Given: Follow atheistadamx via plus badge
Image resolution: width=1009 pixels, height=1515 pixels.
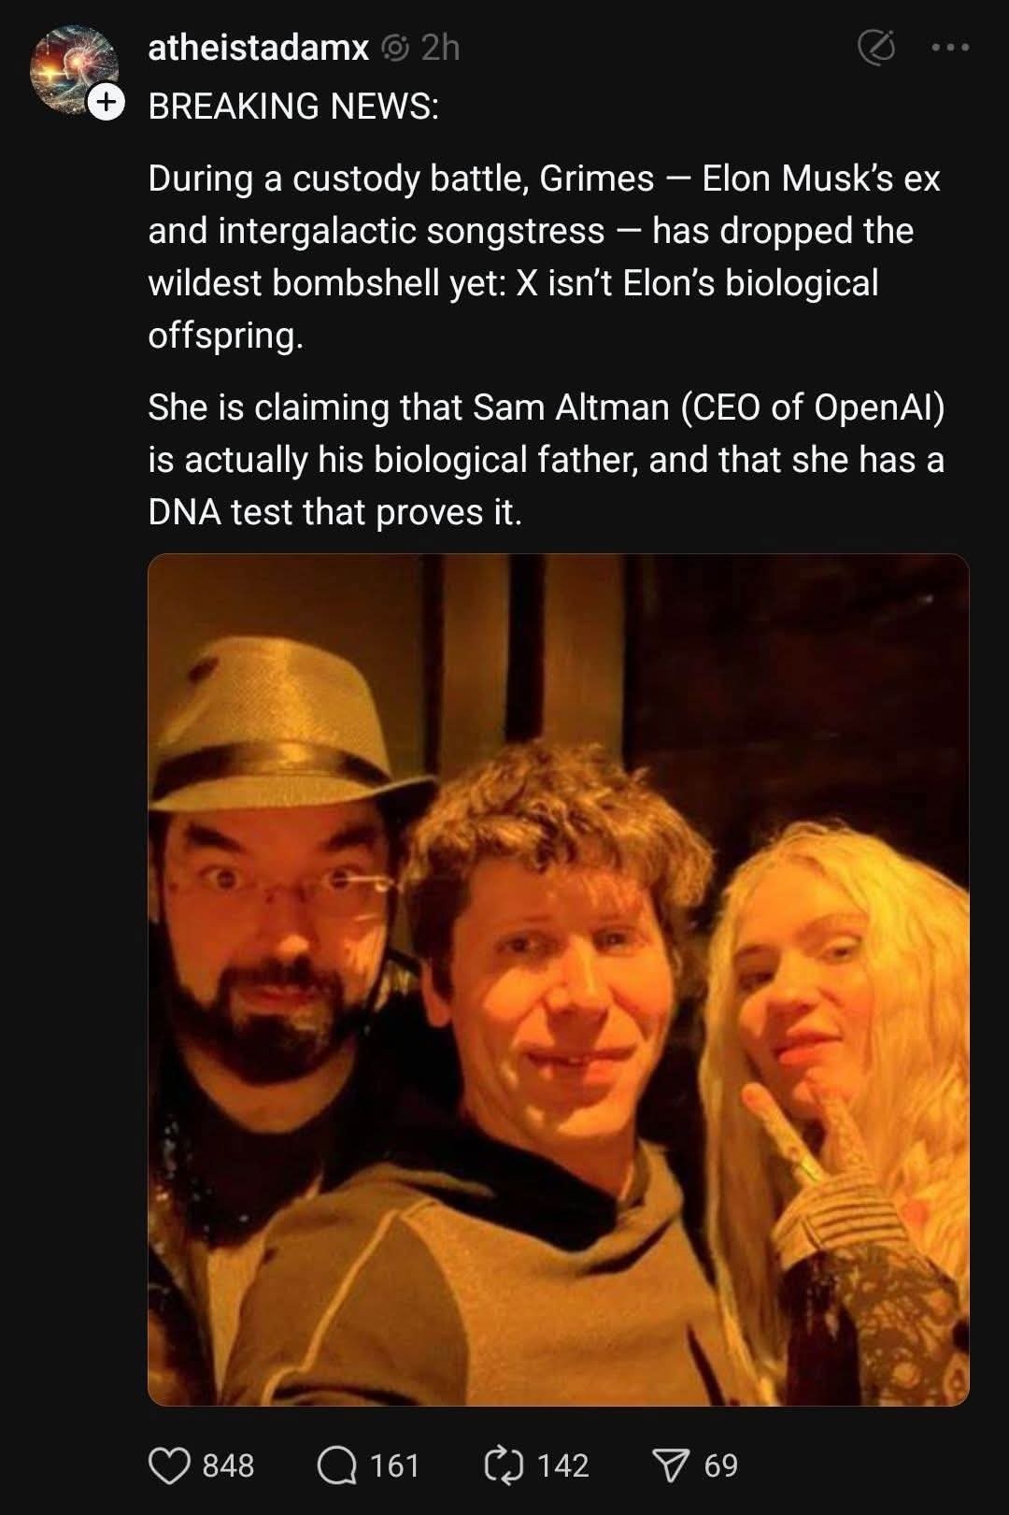Looking at the screenshot, I should coord(107,102).
